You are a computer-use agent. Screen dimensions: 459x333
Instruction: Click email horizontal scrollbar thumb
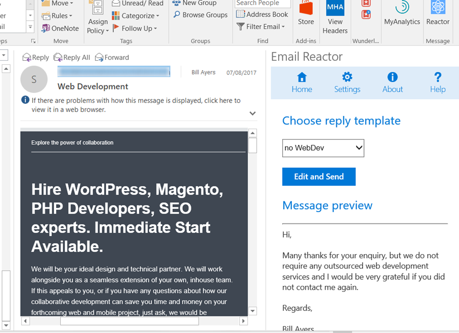[130, 321]
